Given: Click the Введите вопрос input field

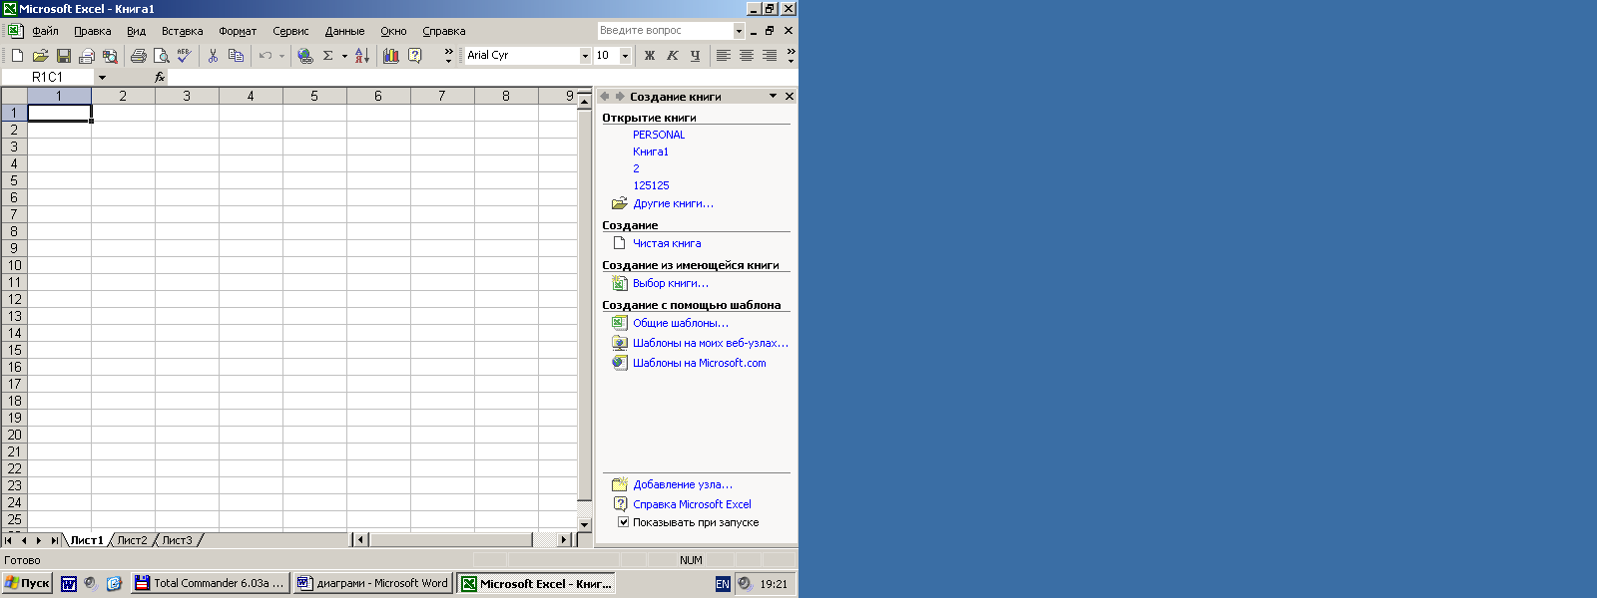Looking at the screenshot, I should (665, 31).
